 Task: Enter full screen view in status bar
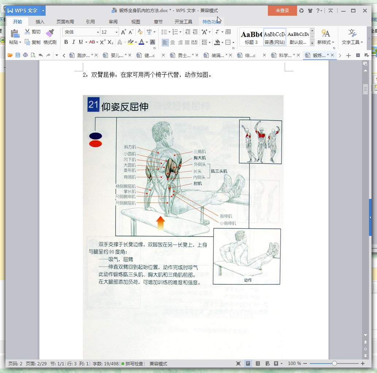238,363
